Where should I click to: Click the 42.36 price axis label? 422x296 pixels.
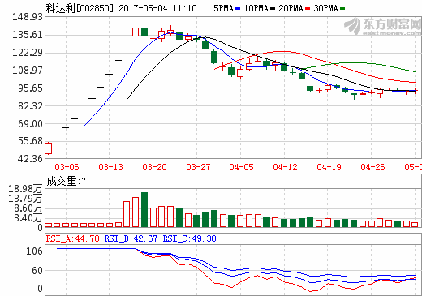30,159
